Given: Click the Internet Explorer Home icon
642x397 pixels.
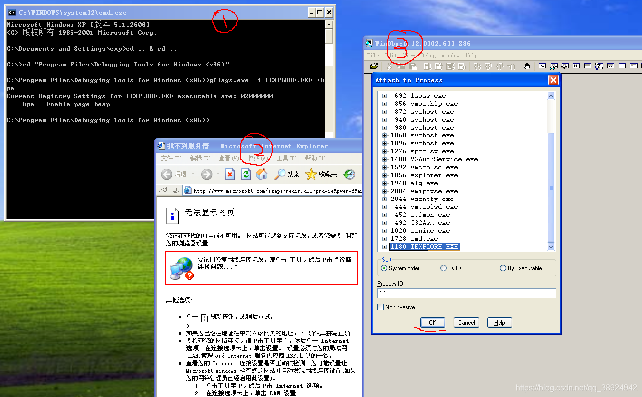Looking at the screenshot, I should [262, 174].
